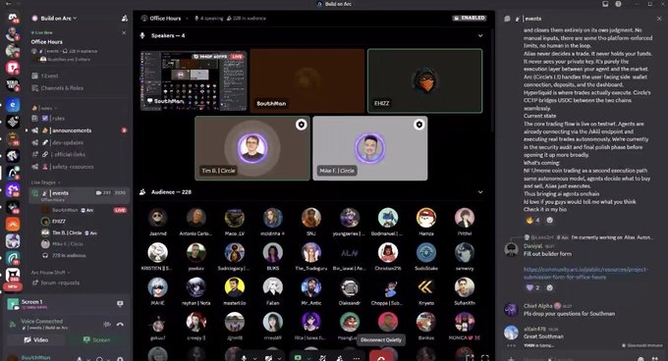
Task: Open the dev-updates channel
Action: 80,142
